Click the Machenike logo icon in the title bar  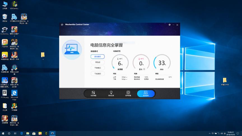click(62, 25)
